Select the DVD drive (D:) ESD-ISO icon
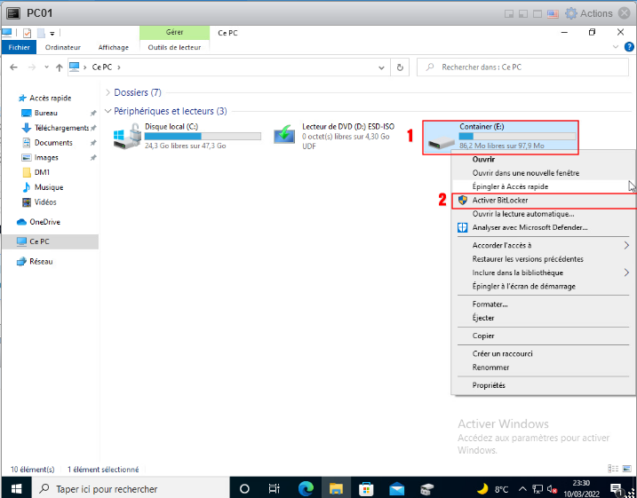 pos(284,136)
